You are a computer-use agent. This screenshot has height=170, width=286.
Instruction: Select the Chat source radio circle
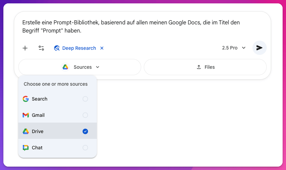[85, 148]
